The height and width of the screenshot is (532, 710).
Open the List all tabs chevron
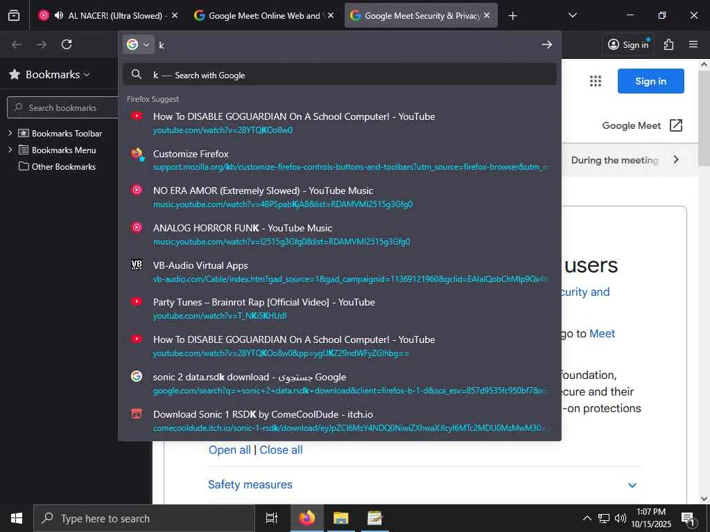[572, 15]
